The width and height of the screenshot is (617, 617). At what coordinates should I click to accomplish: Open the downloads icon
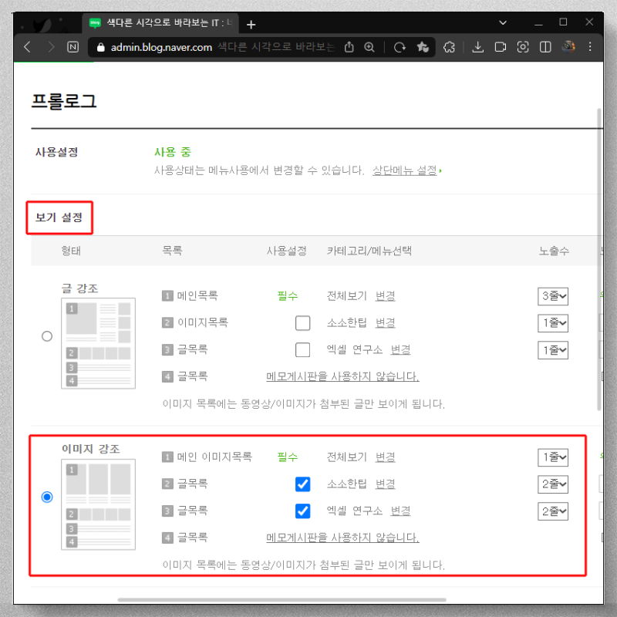(x=477, y=47)
